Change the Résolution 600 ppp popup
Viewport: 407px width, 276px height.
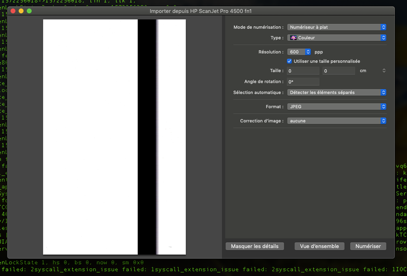point(299,52)
